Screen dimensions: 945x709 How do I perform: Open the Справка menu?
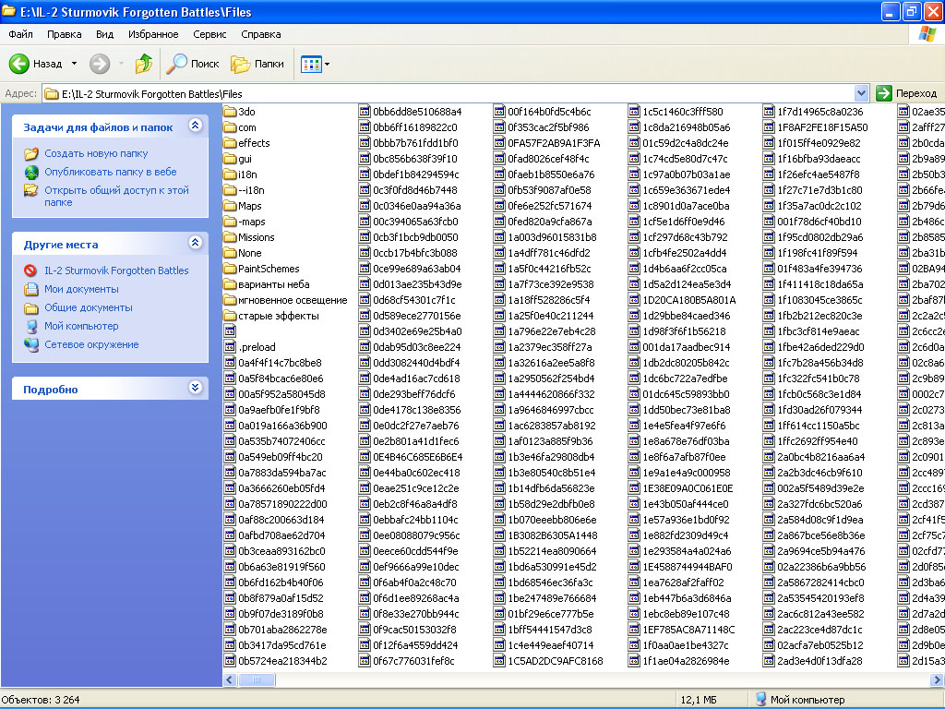(261, 34)
